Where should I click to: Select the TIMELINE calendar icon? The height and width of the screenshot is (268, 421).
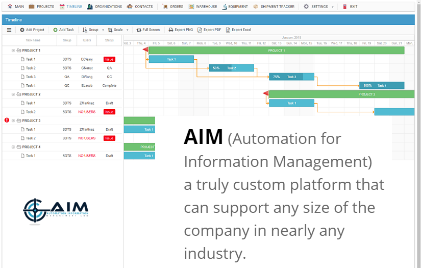[x=62, y=7]
